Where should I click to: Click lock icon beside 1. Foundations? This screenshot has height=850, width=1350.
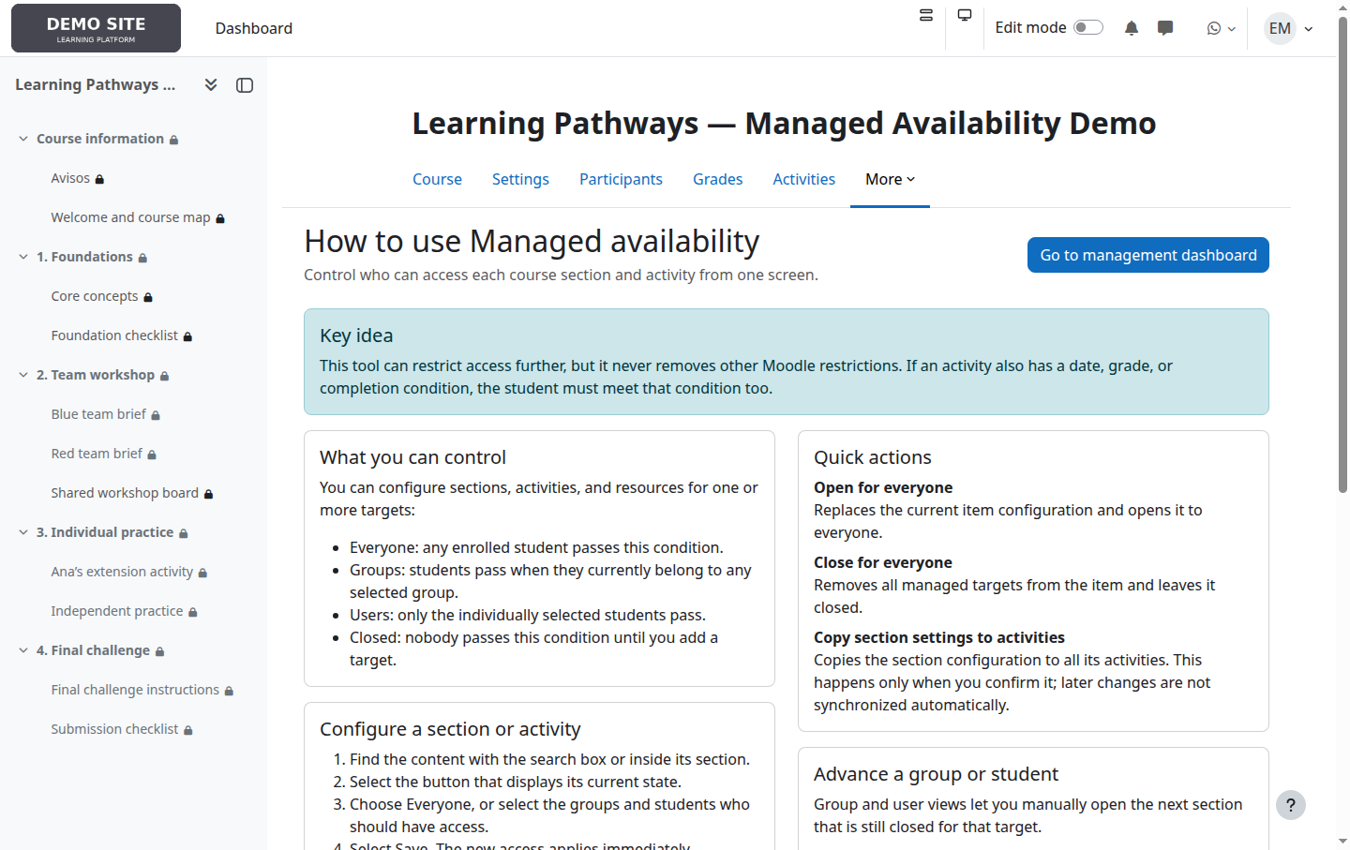(142, 258)
